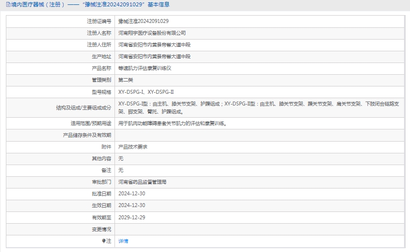Select product name 等速肌力评估康复训练仪
Image resolution: width=410 pixels, height=252 pixels.
coord(145,68)
